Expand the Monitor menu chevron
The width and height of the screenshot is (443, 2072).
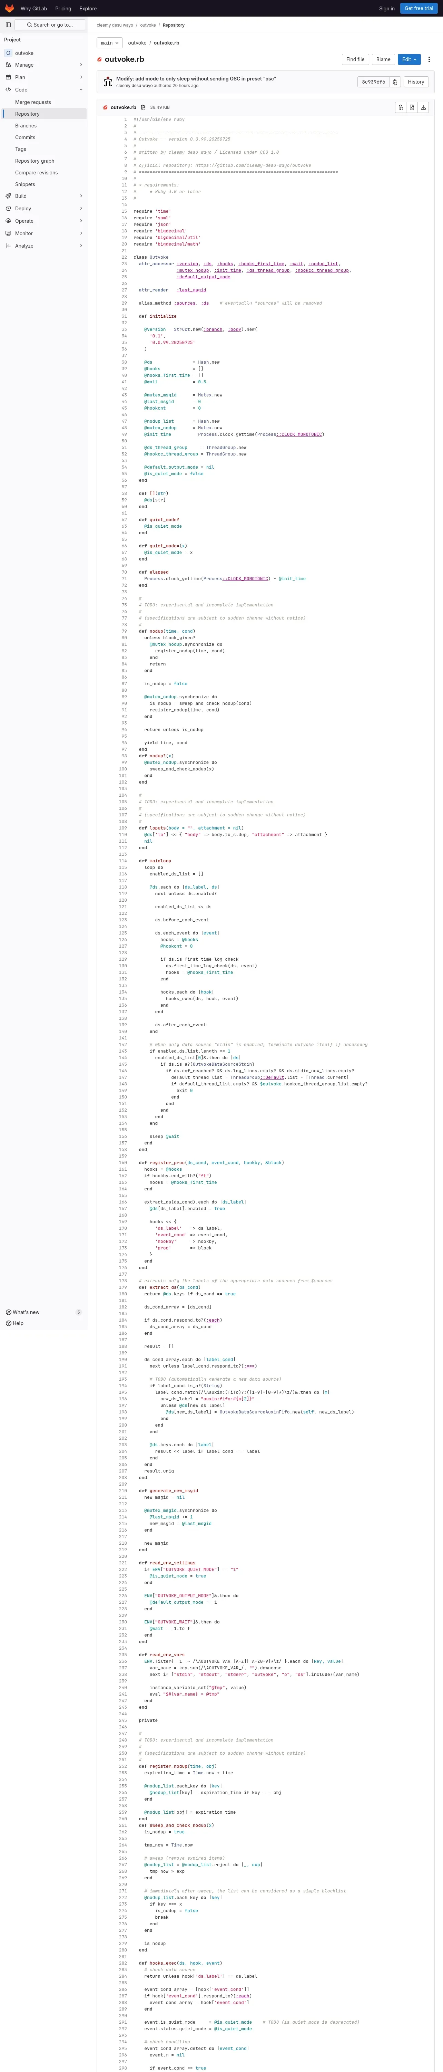(80, 233)
